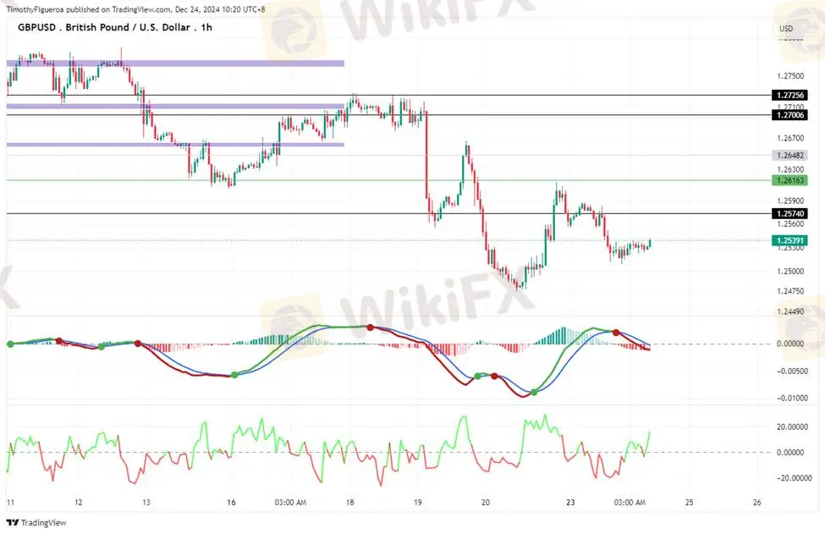Screen dimensions: 825x534
Task: Select the topmost purple zone rectangle
Action: pos(175,63)
